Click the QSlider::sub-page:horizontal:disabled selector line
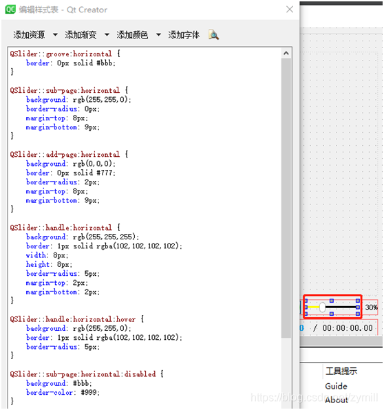Viewport: 384px width, 410px height. pos(87,374)
